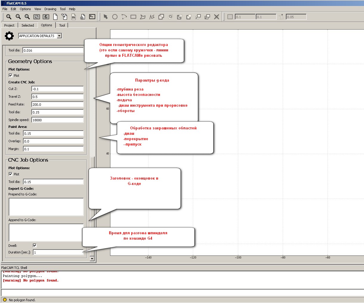364x303 pixels.
Task: Click the Zoom Out magnifier icon
Action: (x=18, y=17)
